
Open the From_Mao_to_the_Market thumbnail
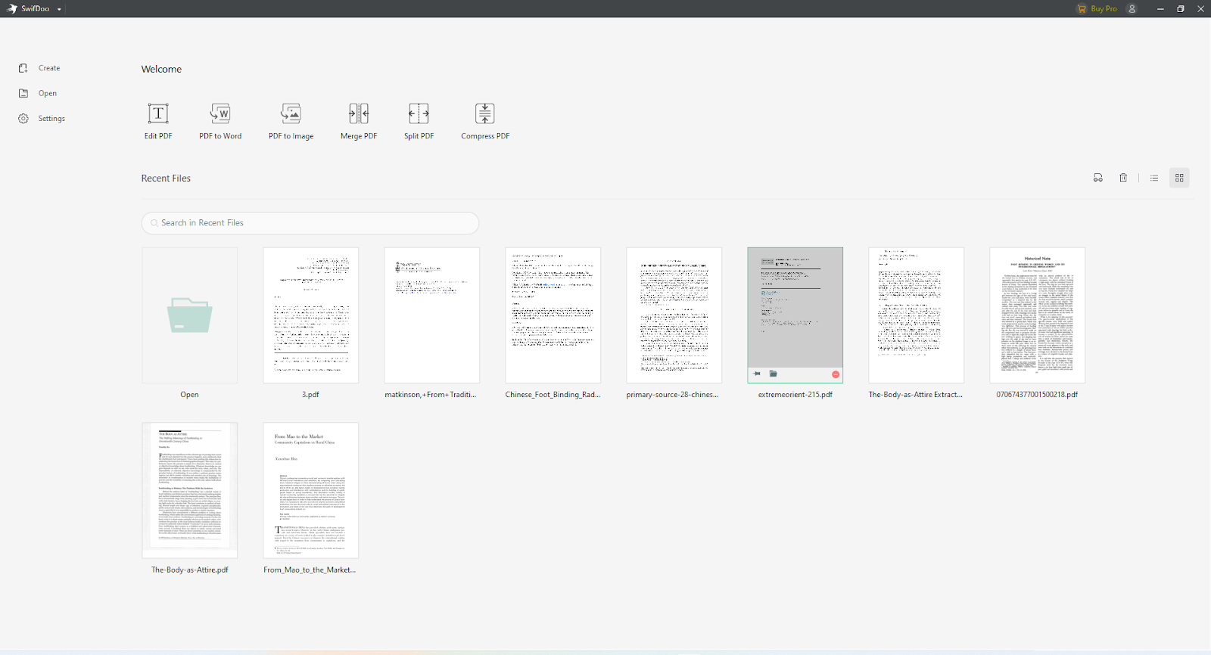point(310,490)
